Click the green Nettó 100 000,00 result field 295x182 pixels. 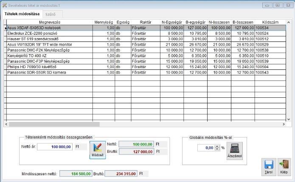[136, 144]
